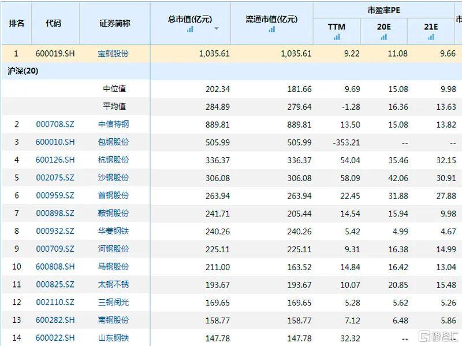
Task: Click the TTM column header label
Action: [x=337, y=27]
